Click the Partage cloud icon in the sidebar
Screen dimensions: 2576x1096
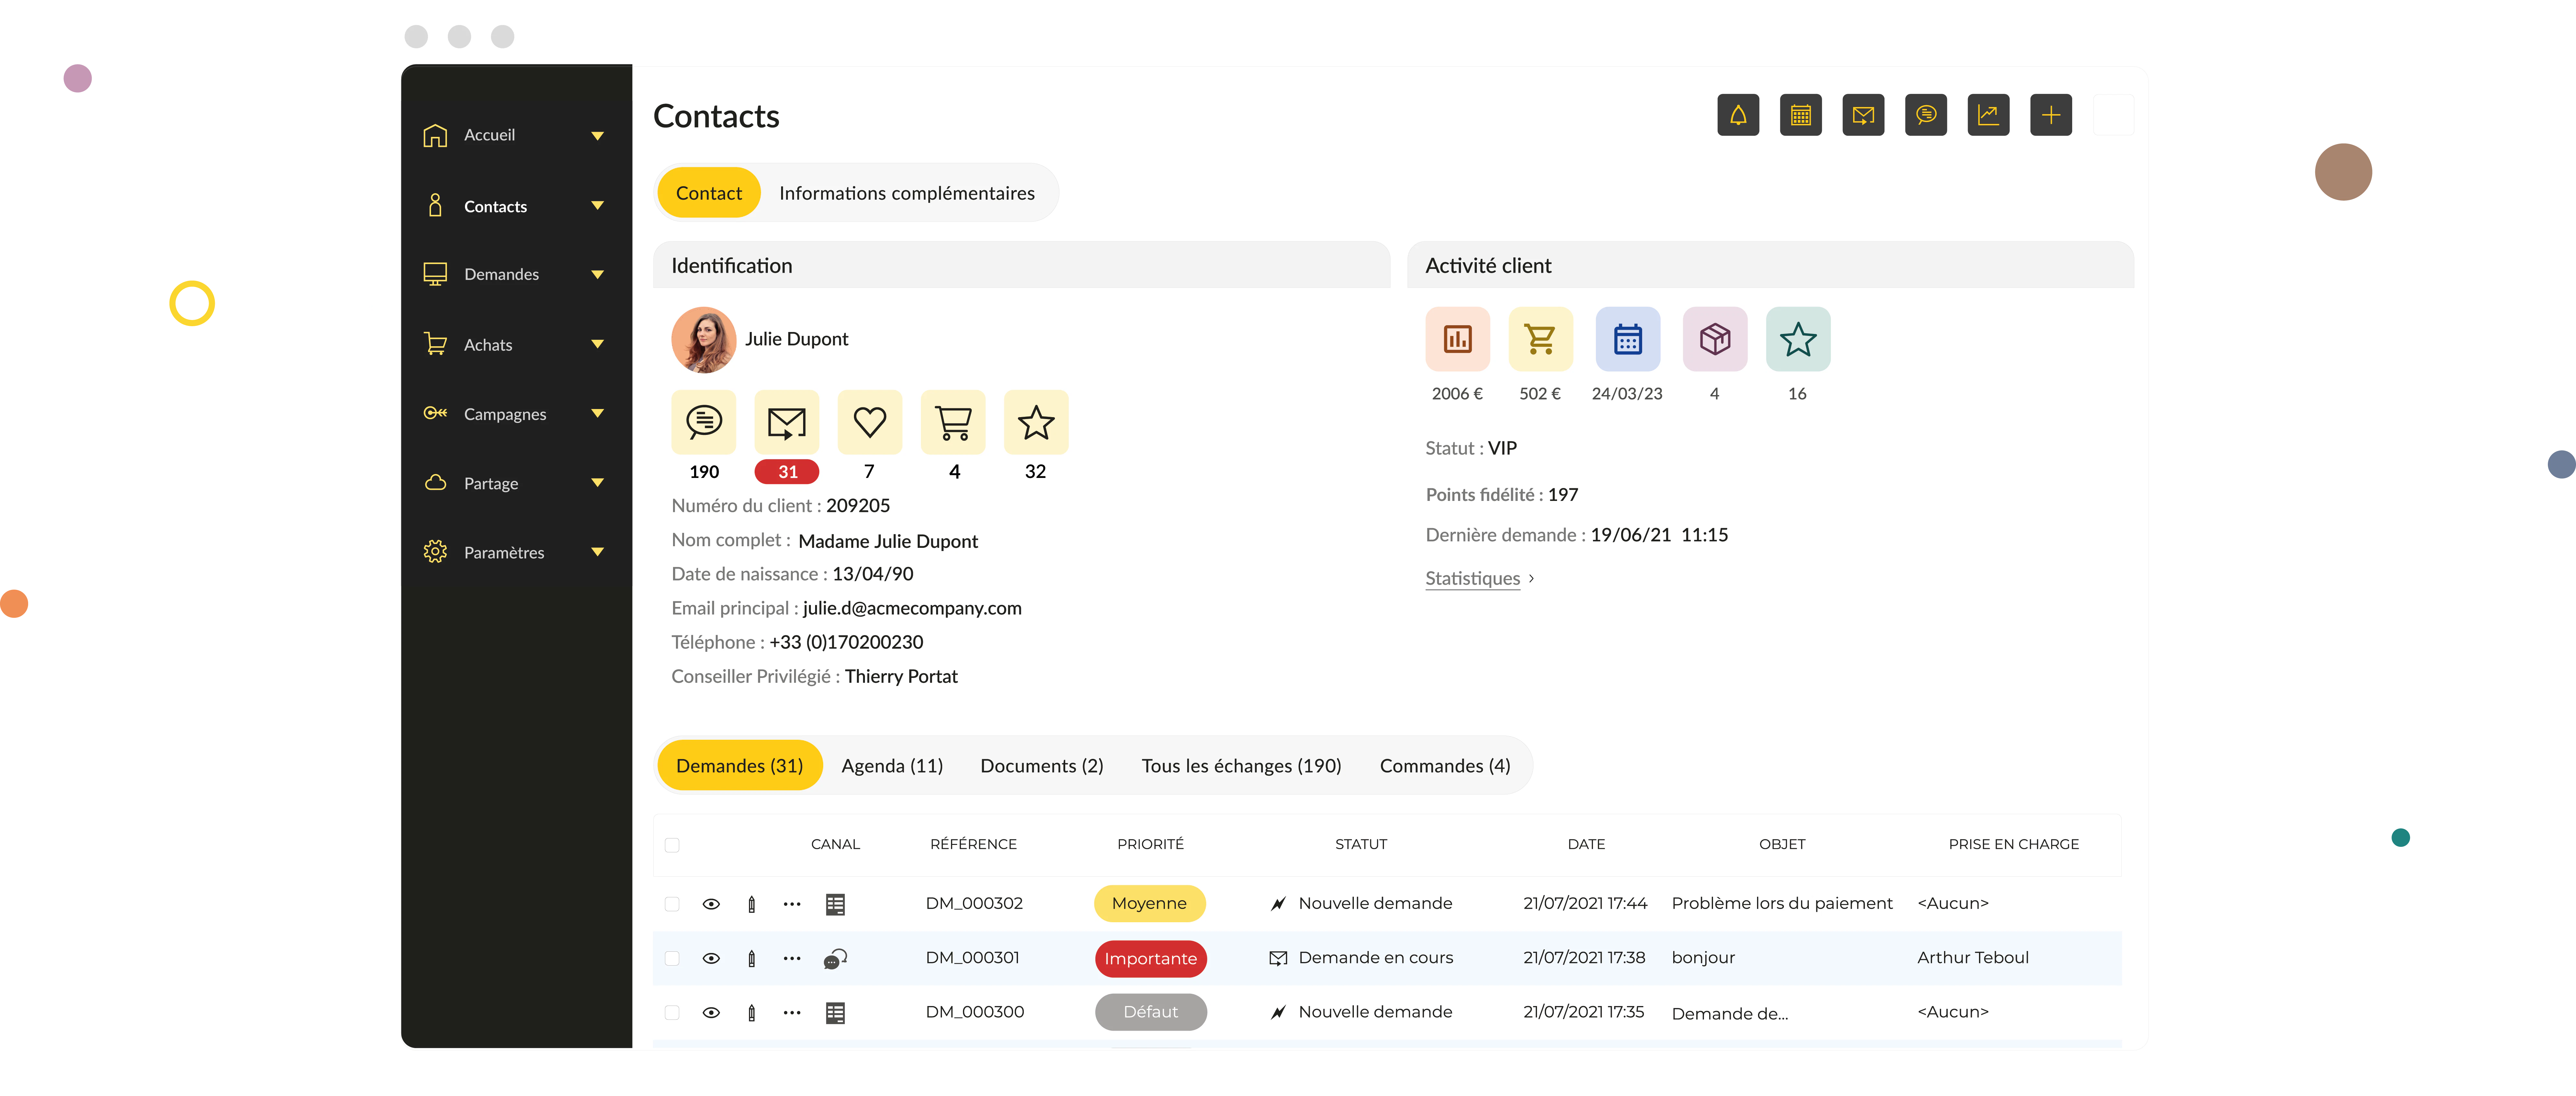(x=435, y=483)
